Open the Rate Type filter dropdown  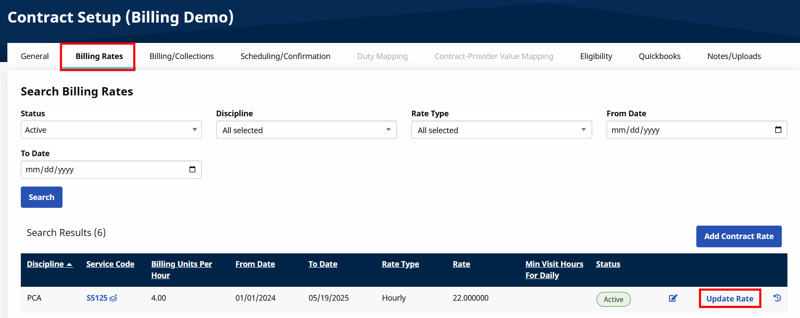(x=502, y=130)
